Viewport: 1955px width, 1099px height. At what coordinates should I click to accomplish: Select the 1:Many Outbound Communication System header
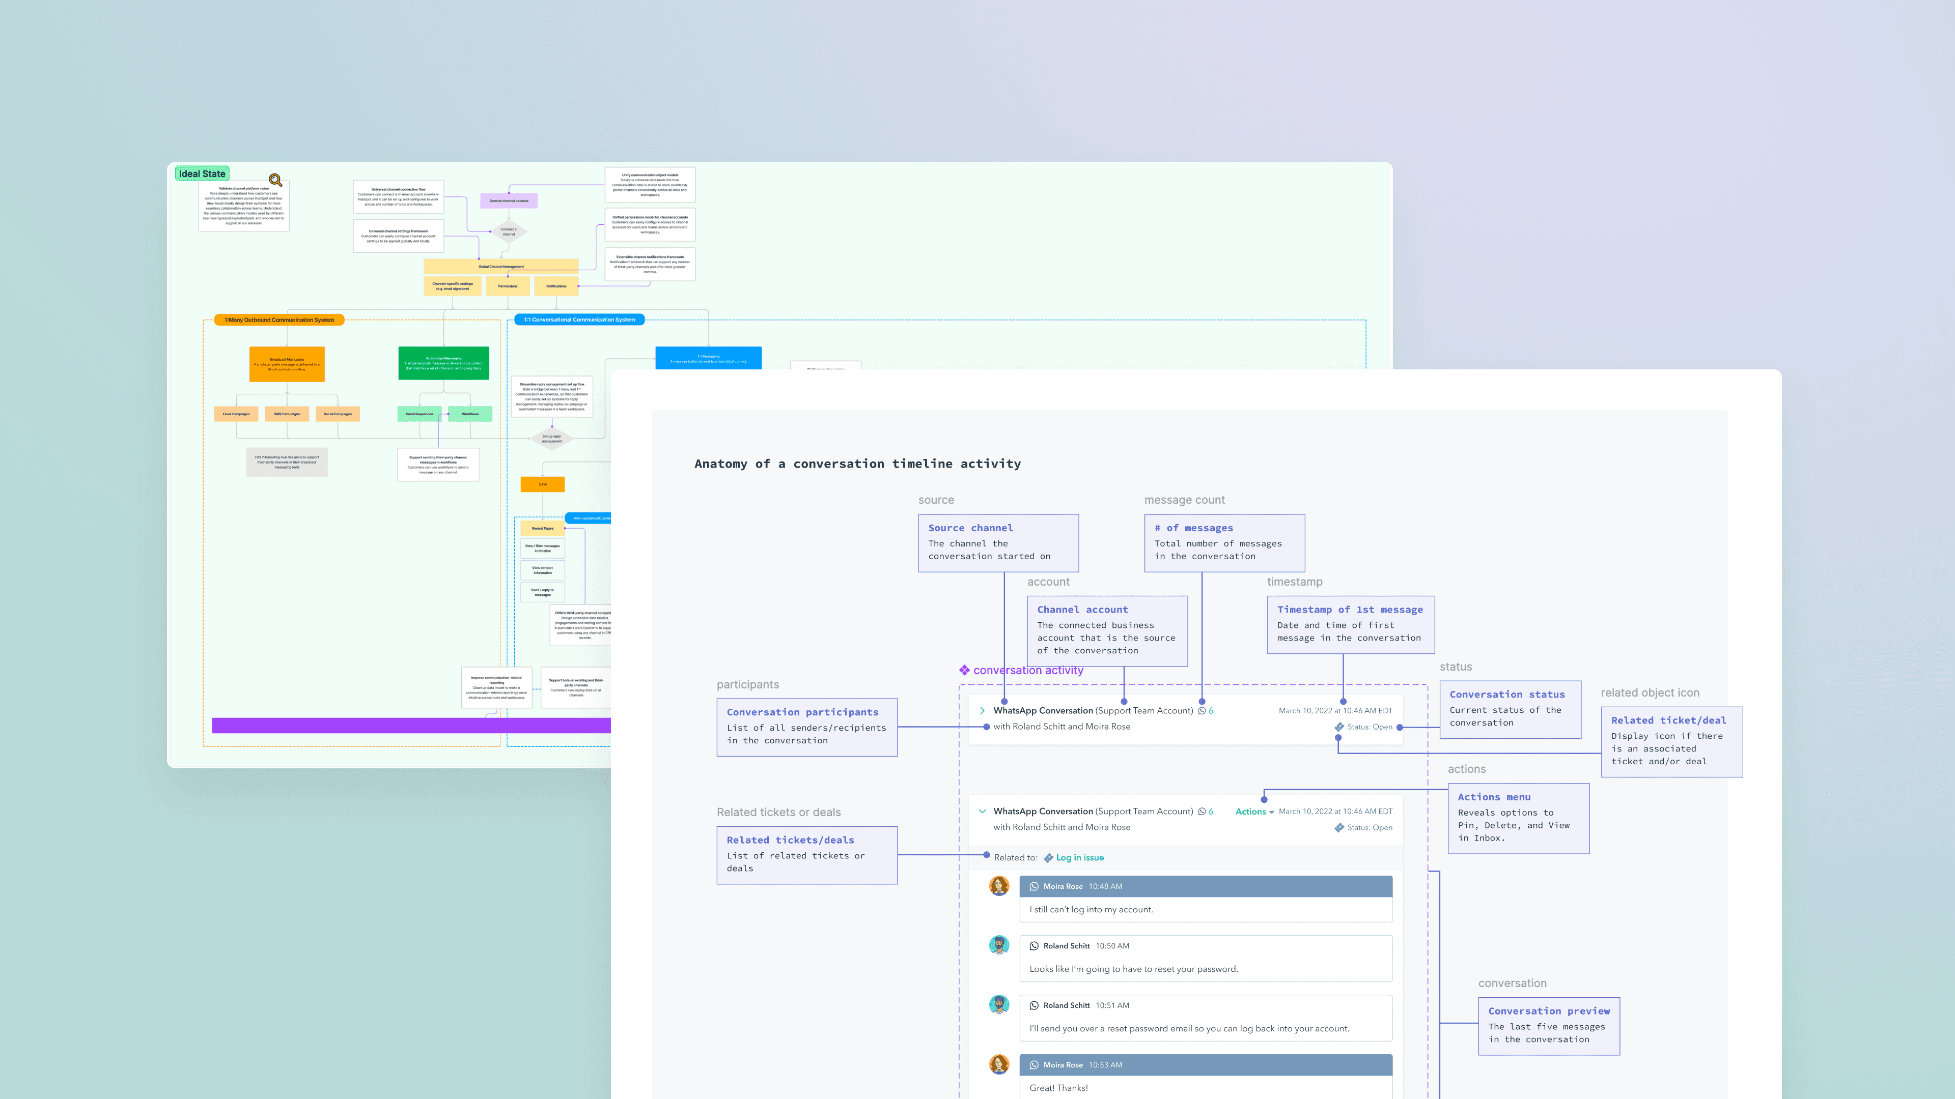pos(278,320)
